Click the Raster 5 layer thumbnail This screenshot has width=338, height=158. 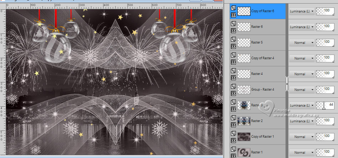(x=244, y=43)
